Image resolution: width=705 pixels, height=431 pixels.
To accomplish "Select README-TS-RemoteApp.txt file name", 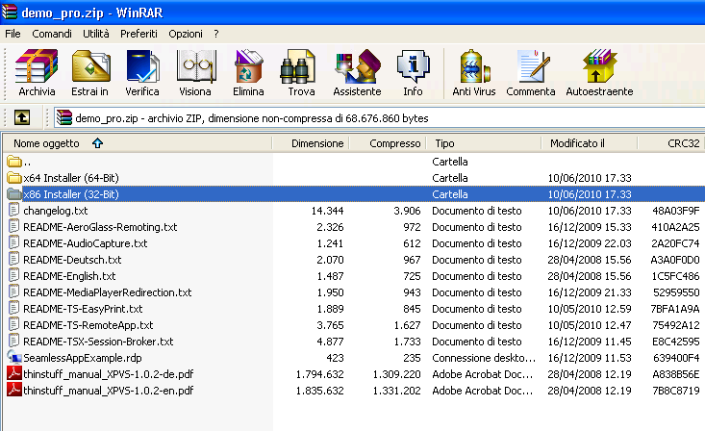I will [88, 325].
